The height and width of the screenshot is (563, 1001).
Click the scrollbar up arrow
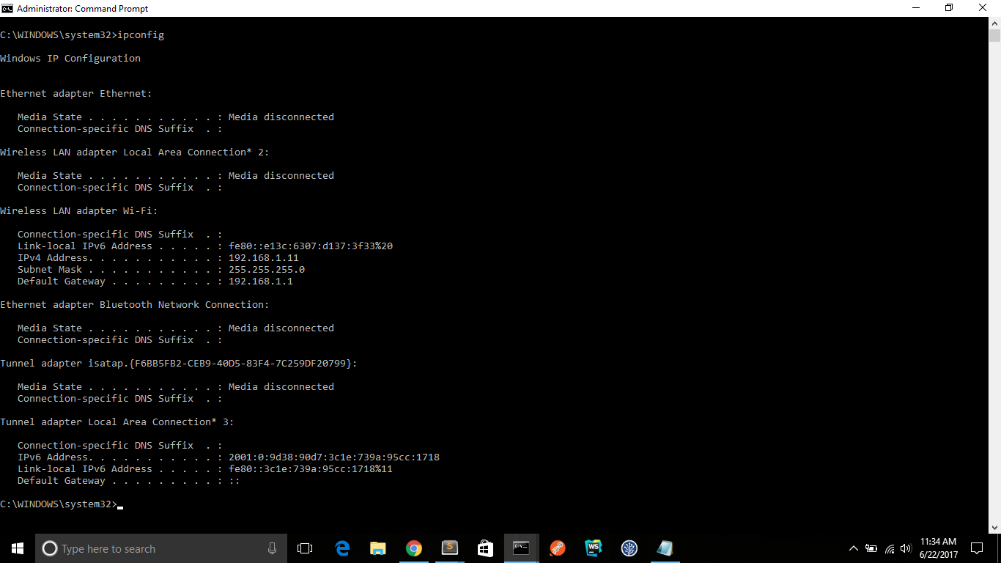click(994, 23)
